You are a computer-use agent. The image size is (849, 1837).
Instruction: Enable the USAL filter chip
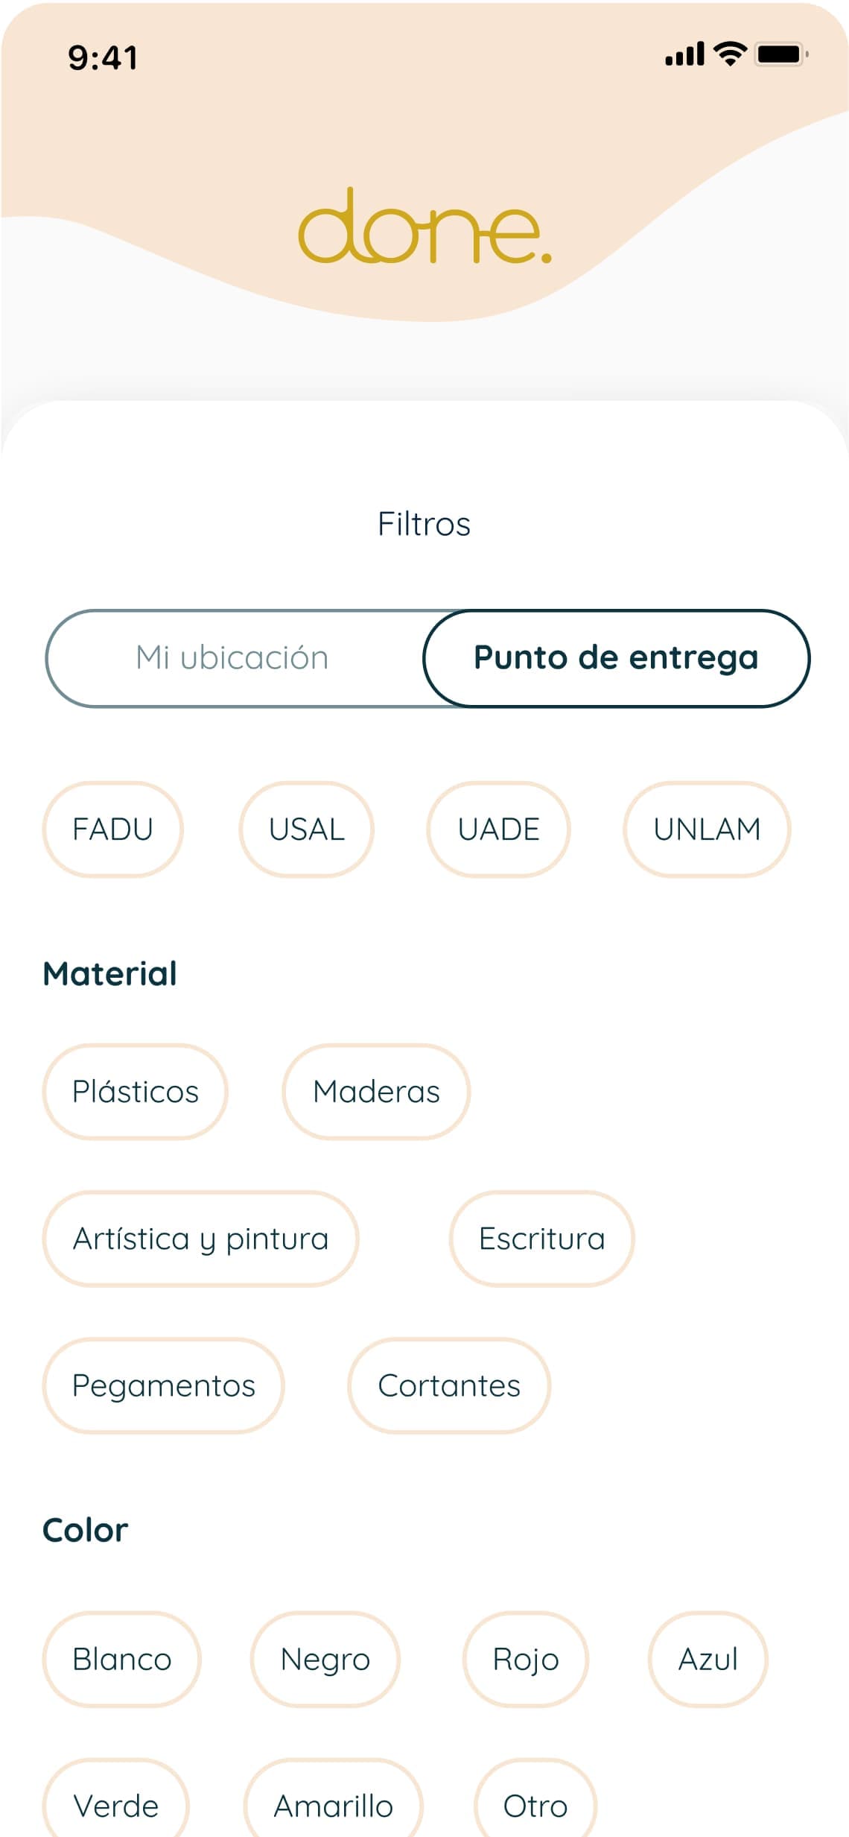pyautogui.click(x=306, y=829)
